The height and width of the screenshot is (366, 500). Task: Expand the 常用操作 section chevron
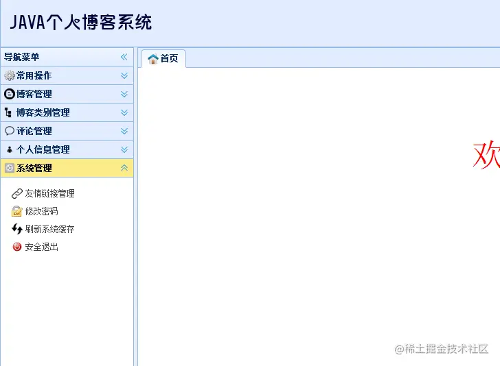(124, 75)
